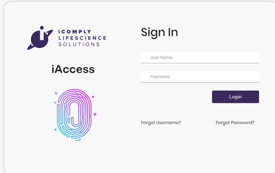Click the LIFESCIENCE word in the logo
Image resolution: width=275 pixels, height=173 pixels.
click(x=82, y=38)
